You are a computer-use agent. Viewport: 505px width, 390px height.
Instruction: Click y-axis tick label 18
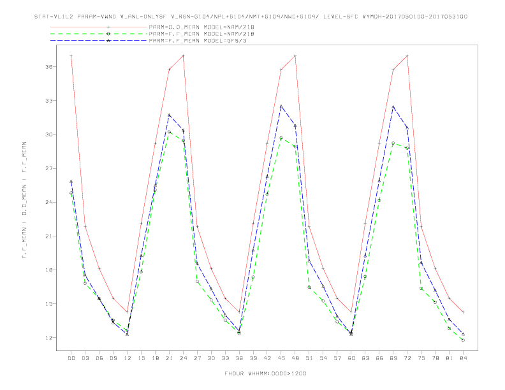coord(49,270)
